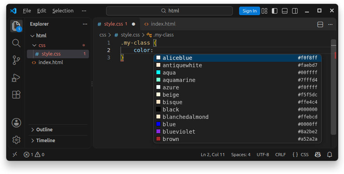
Task: Expand the Outline section
Action: click(58, 130)
